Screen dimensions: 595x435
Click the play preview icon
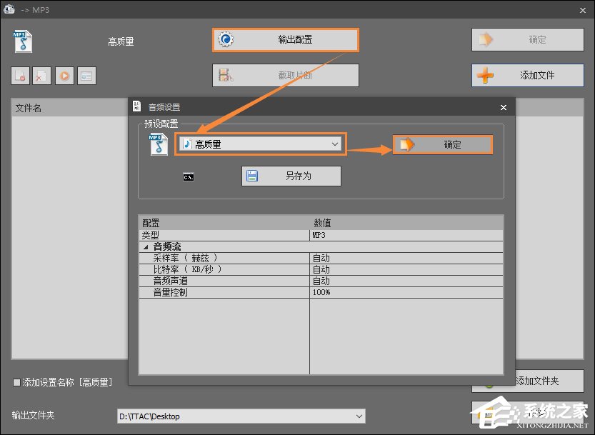64,75
